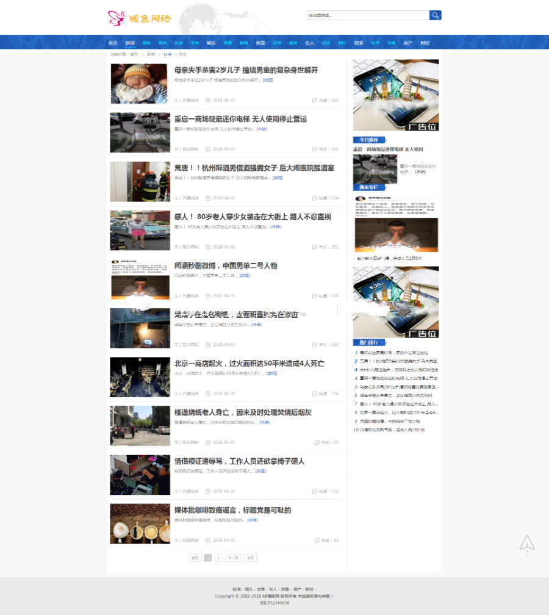
Task: Click the comment bubble icon on the couple registration article
Action: (315, 491)
